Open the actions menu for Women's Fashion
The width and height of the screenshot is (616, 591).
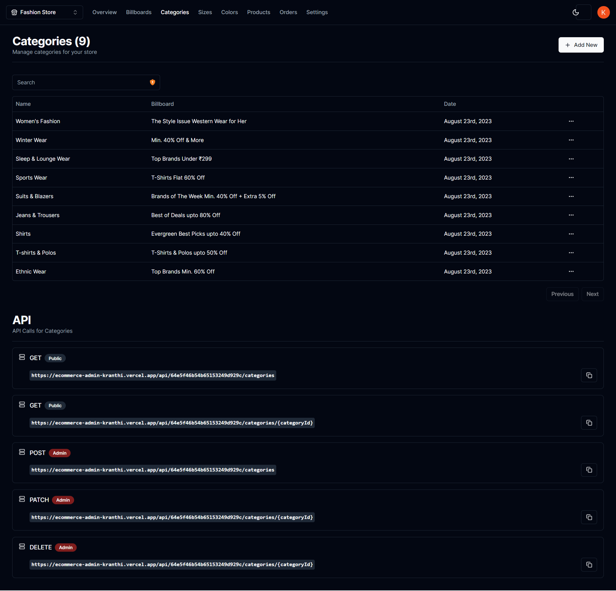tap(571, 121)
